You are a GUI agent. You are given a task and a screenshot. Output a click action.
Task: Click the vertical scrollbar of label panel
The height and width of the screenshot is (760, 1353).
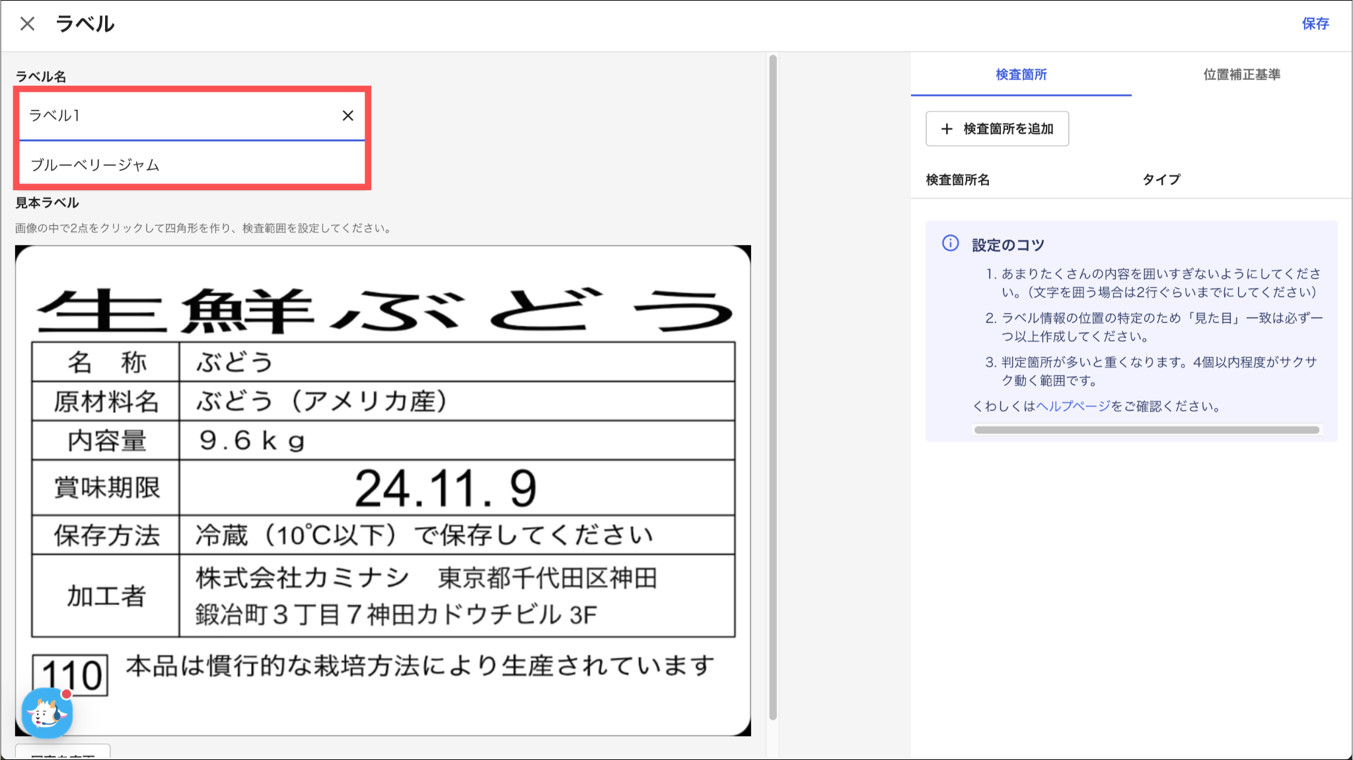tap(772, 387)
